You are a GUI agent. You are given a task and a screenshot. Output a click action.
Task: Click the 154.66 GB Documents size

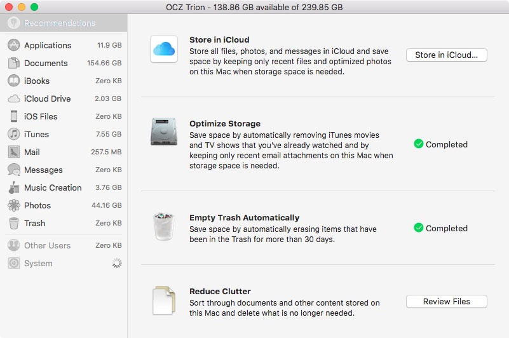(104, 63)
